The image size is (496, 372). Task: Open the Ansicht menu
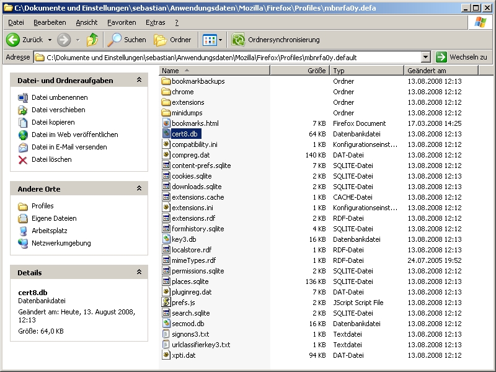click(x=87, y=22)
